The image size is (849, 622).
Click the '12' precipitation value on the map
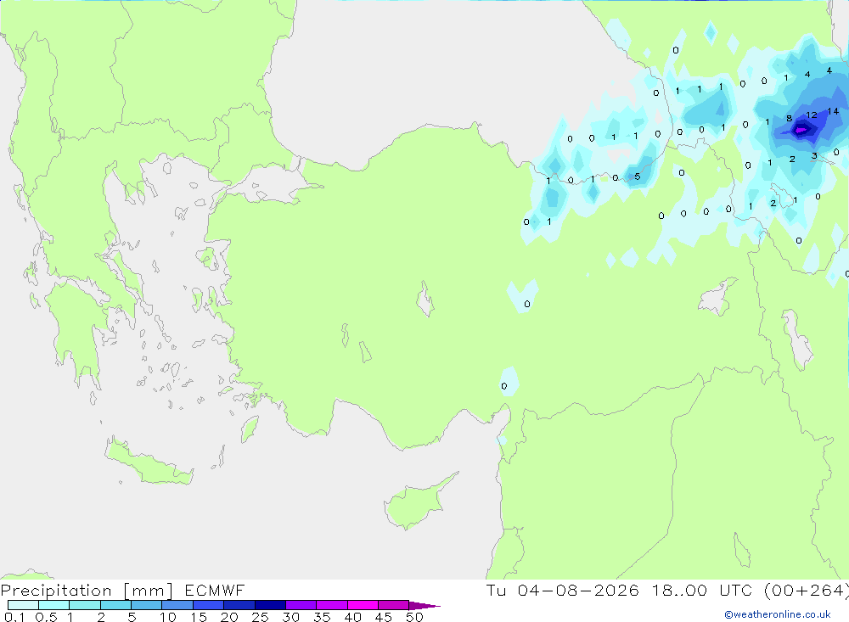pyautogui.click(x=811, y=115)
